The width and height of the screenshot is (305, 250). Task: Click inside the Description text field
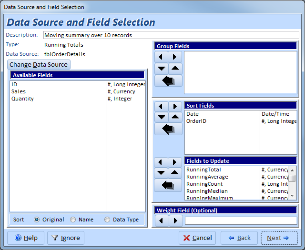(171, 35)
